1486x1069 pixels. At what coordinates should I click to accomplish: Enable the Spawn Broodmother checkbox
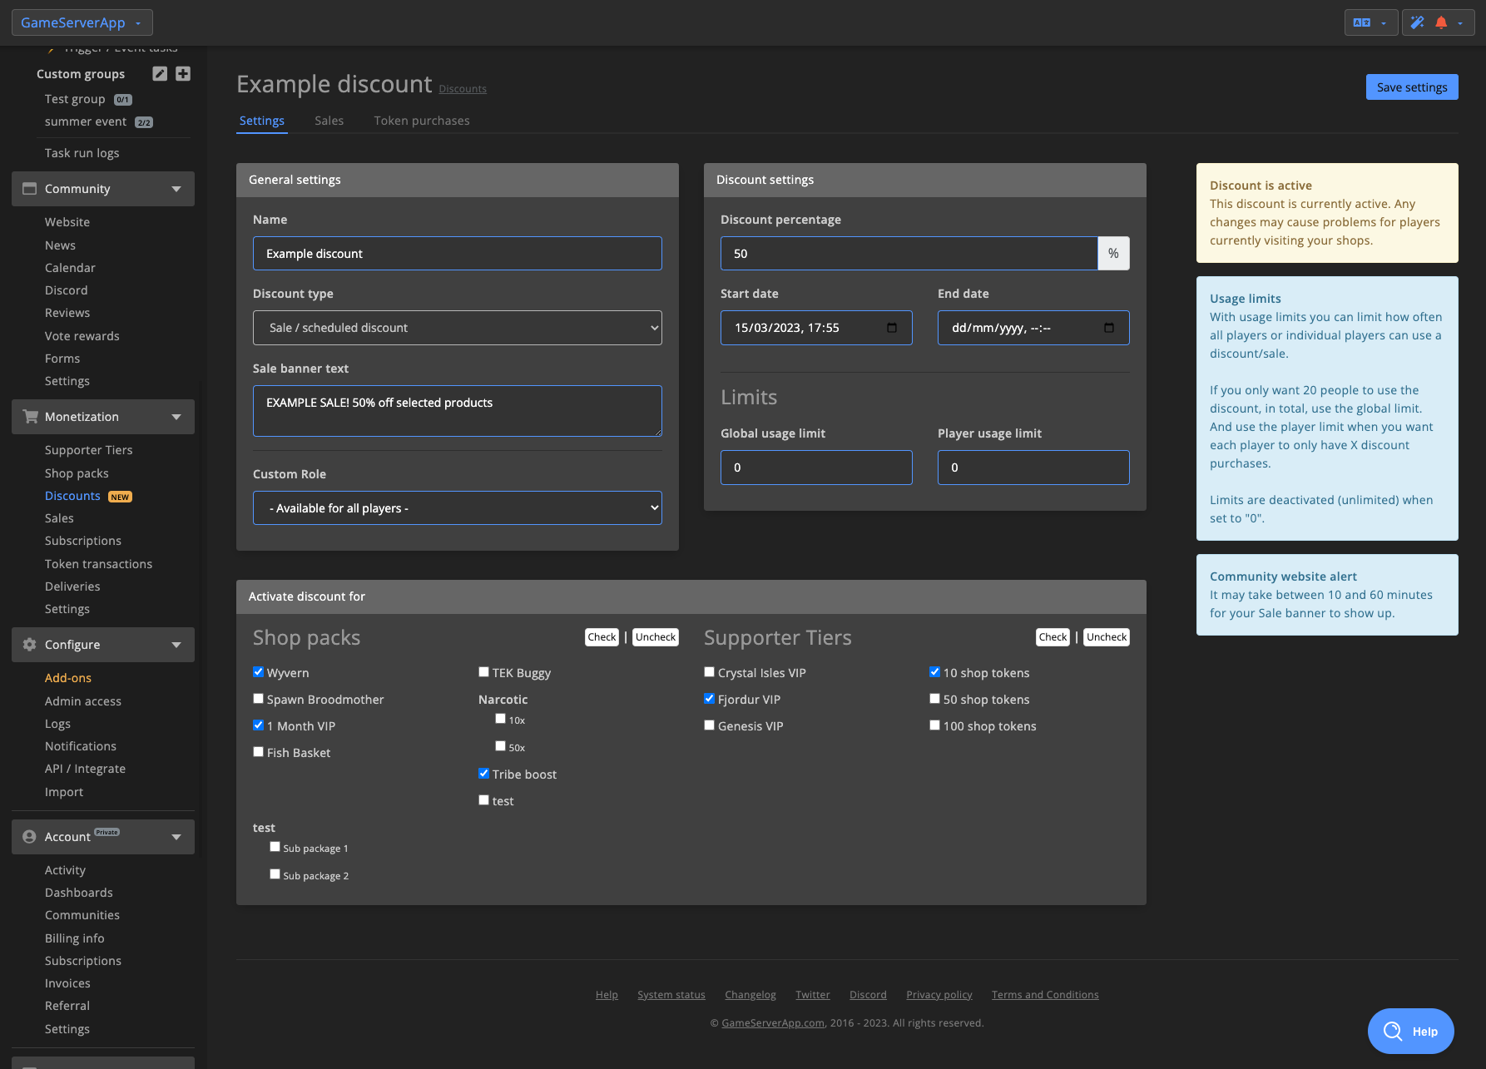[259, 699]
